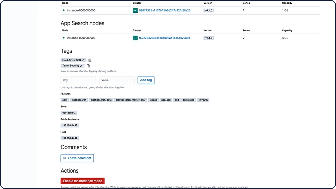Click the 4 GB capacity value
This screenshot has width=336, height=189.
click(285, 38)
